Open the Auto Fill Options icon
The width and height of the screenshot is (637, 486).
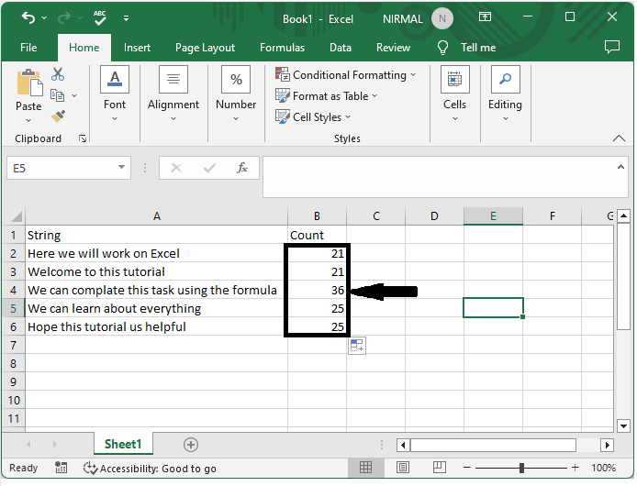357,346
